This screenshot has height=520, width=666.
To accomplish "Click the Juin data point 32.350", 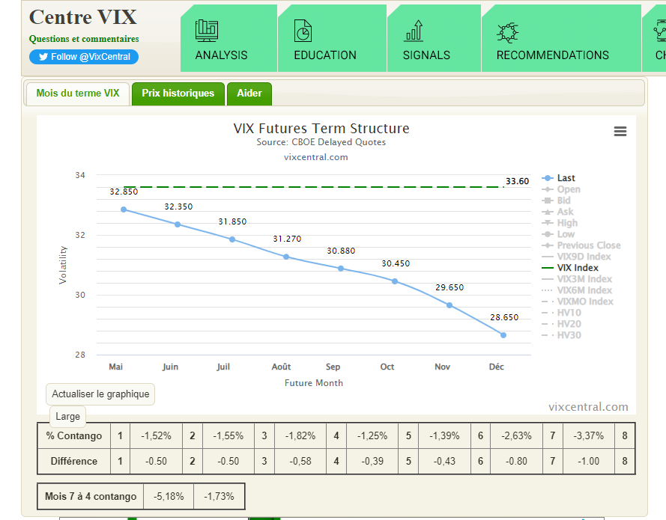I will (x=178, y=224).
